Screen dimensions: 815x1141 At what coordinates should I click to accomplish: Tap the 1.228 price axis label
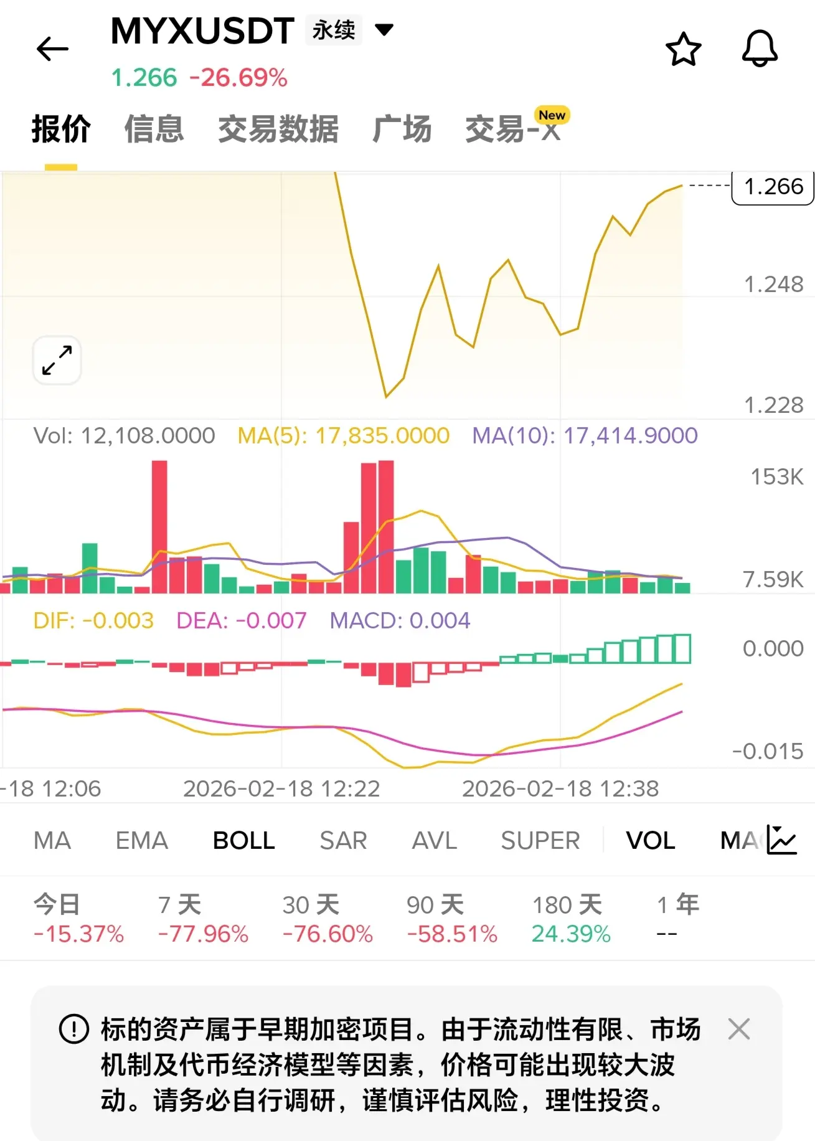(x=774, y=405)
